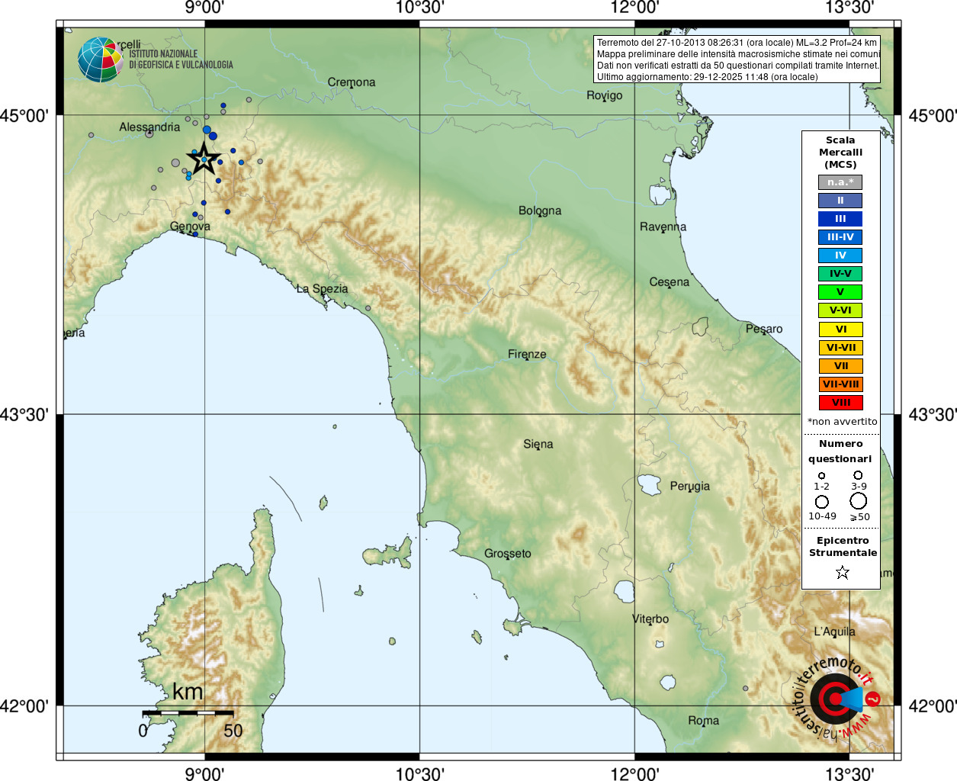Click the smallest 1-2 questionnaires circle
This screenshot has width=957, height=781.
click(821, 476)
